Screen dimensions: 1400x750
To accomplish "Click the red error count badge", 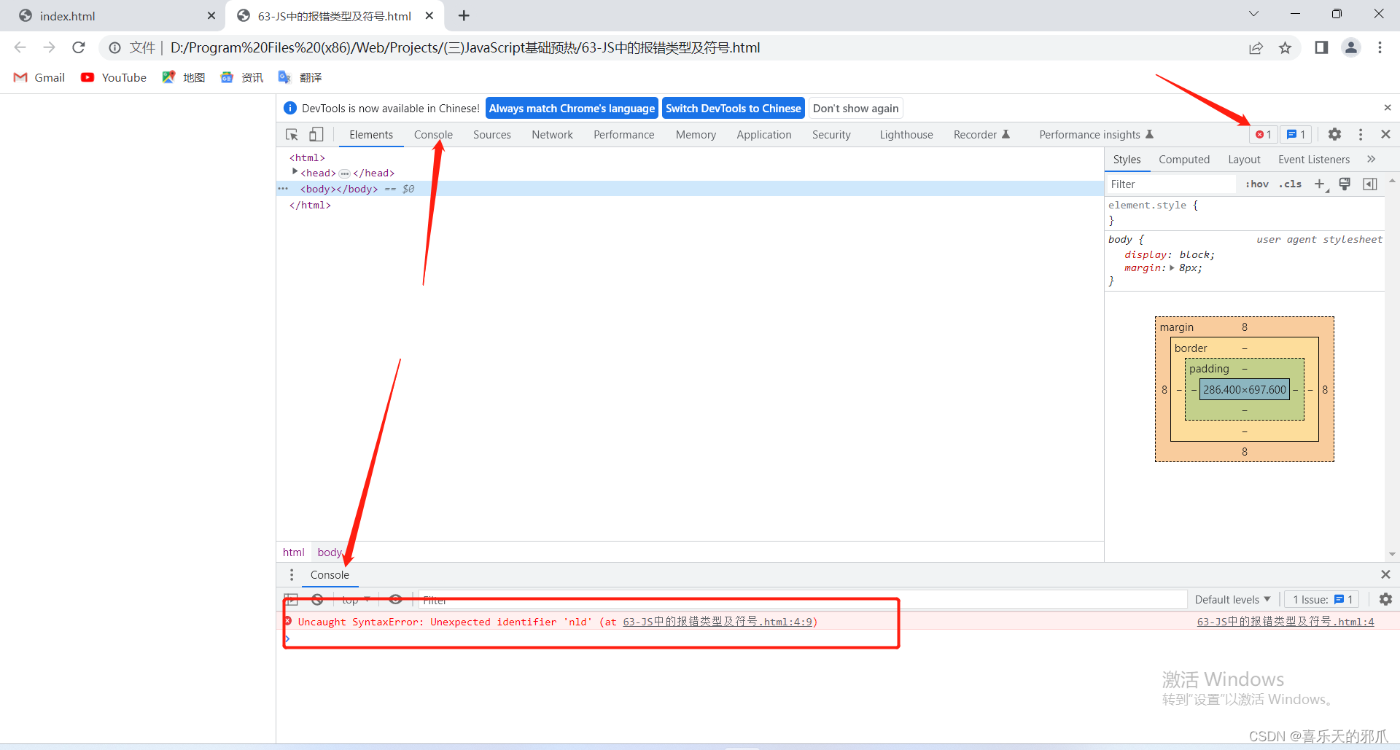I will (x=1264, y=135).
